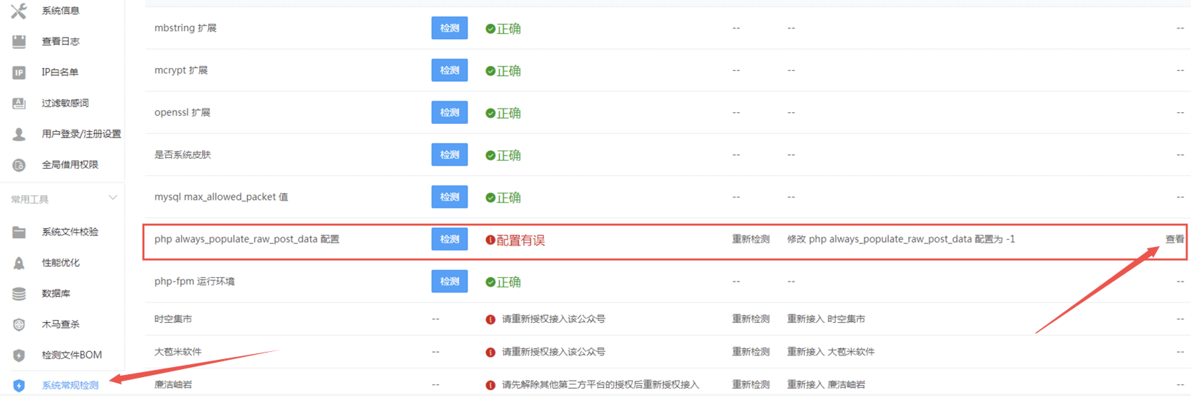Open 全局借用权限 menu item
1191x396 pixels.
click(x=70, y=165)
